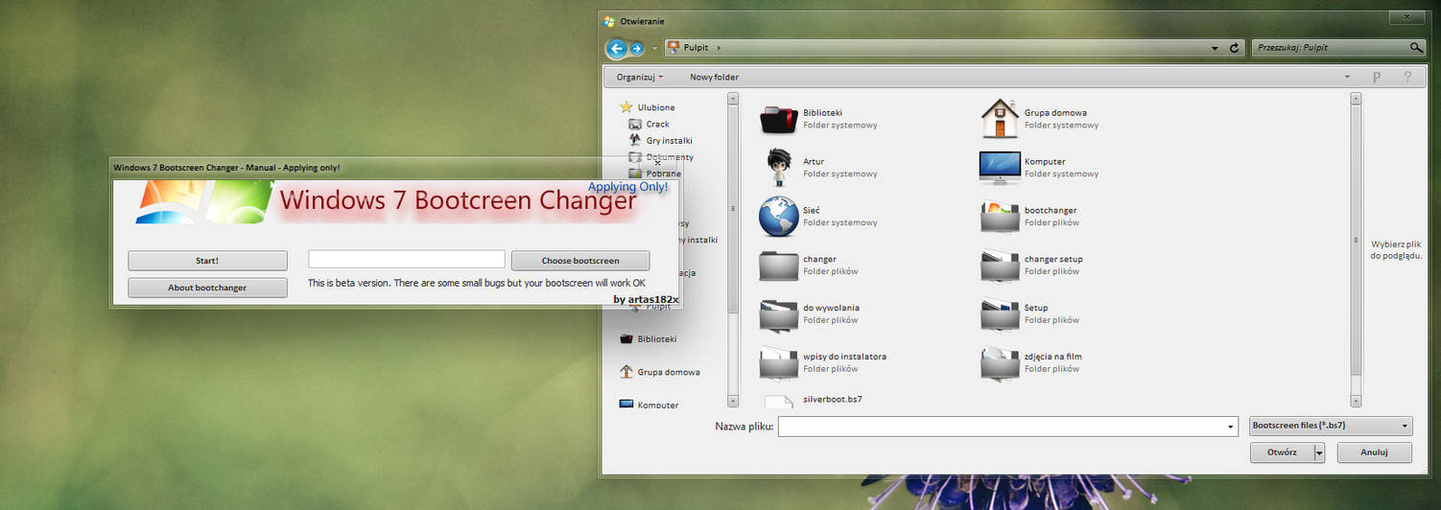Select the Setup folder icon
Viewport: 1441px width, 510px height.
pyautogui.click(x=1000, y=314)
